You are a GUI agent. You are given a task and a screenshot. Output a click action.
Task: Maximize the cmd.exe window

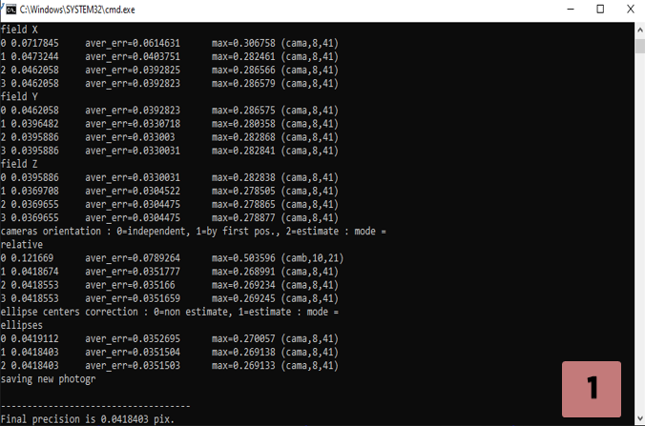599,10
